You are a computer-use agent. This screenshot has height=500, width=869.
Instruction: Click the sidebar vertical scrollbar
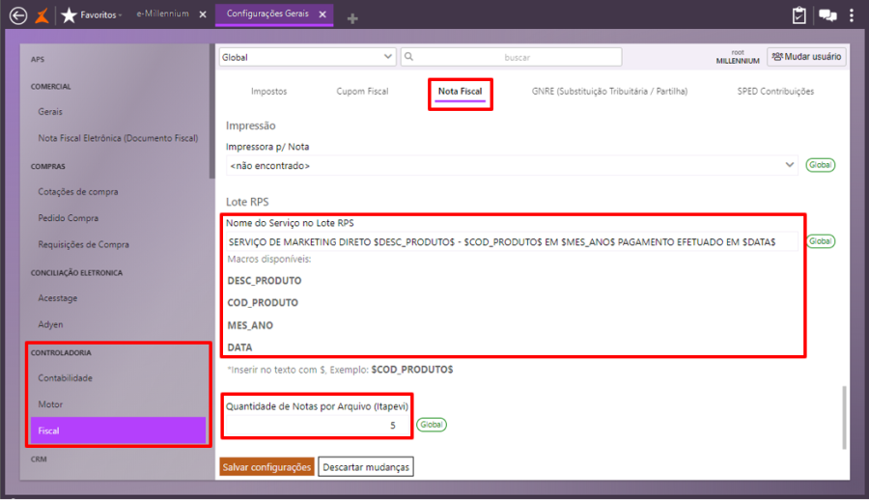click(211, 111)
